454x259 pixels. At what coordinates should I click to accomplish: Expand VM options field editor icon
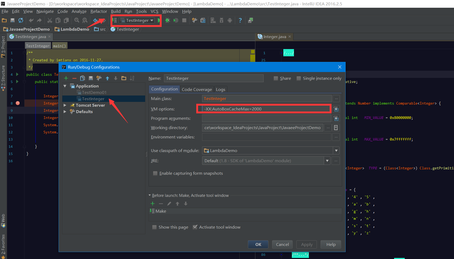pos(336,109)
